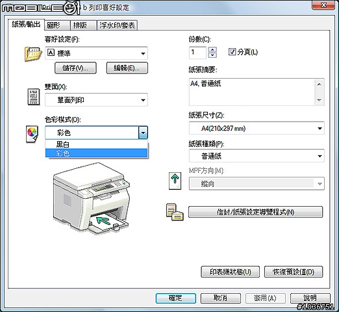
Task: Click the favorites folder icon
Action: (x=33, y=54)
